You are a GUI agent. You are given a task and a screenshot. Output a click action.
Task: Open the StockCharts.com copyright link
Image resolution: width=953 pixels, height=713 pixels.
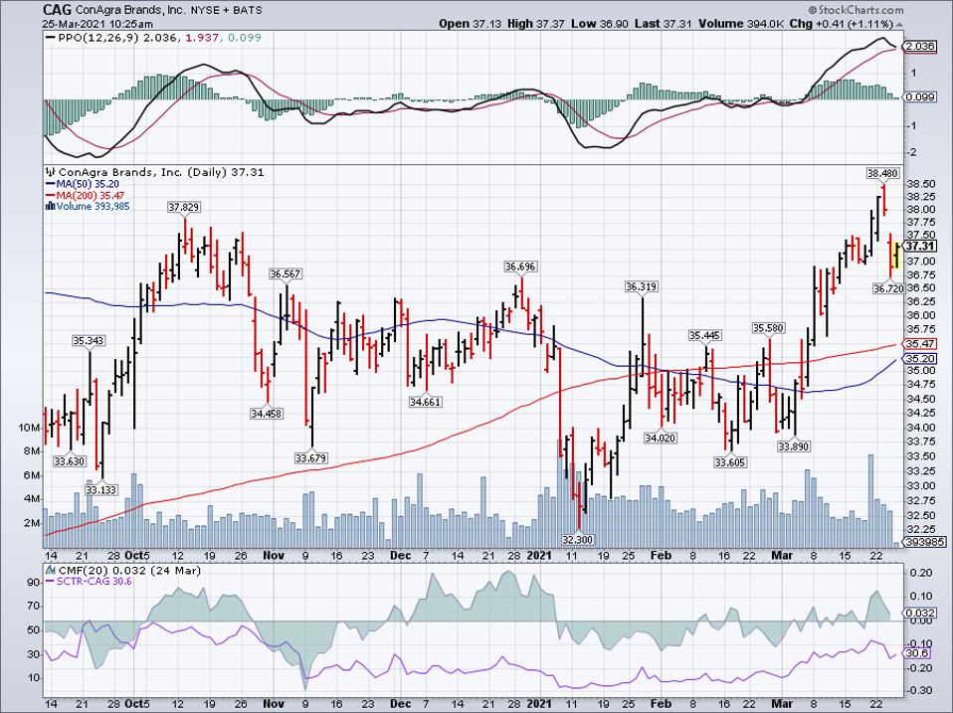[856, 10]
